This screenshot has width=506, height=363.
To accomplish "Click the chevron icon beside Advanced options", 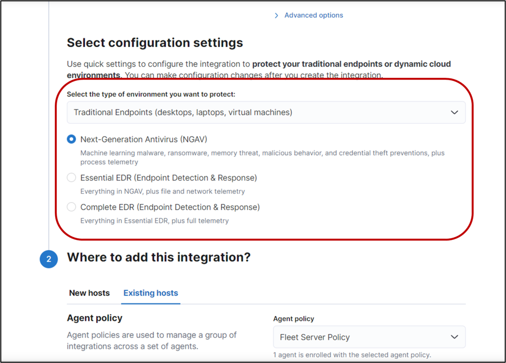I will (277, 16).
